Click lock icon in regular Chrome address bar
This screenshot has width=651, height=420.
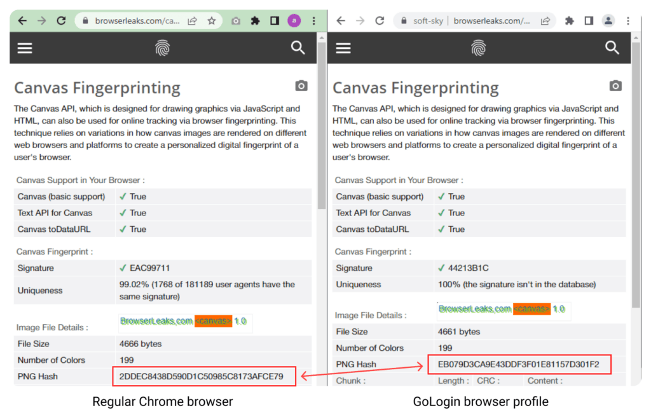coord(85,21)
